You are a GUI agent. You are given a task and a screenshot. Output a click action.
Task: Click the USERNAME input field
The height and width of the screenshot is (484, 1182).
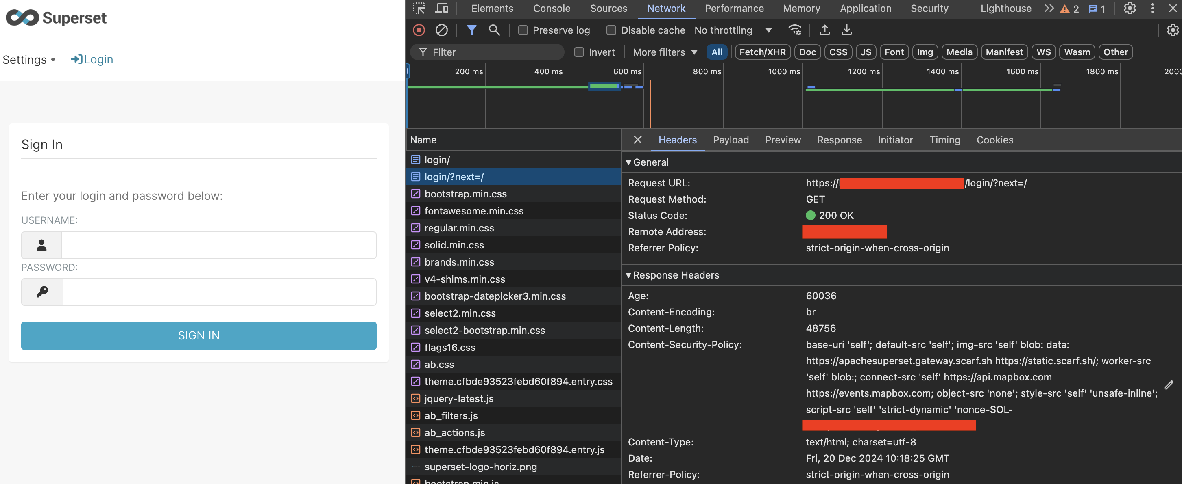point(219,245)
